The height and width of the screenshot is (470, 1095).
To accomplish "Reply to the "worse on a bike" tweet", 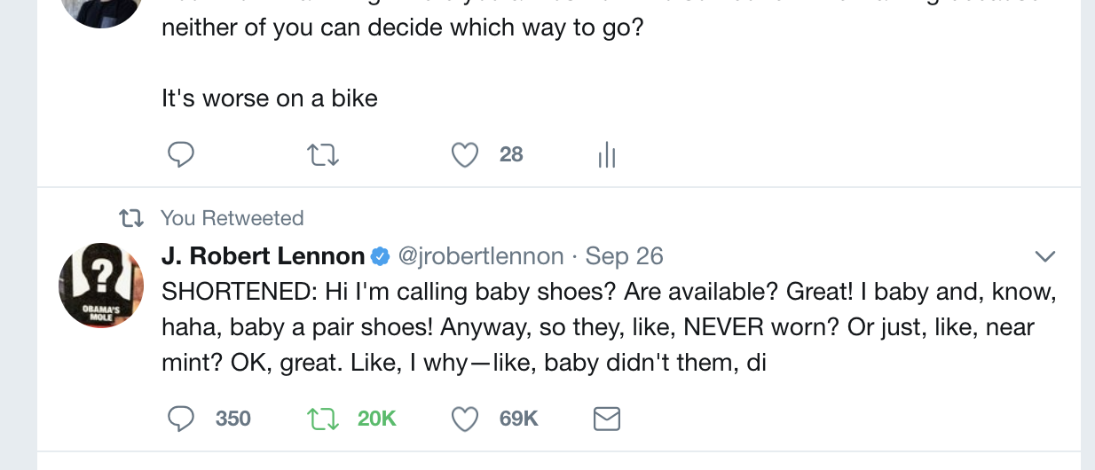I will pos(181,155).
